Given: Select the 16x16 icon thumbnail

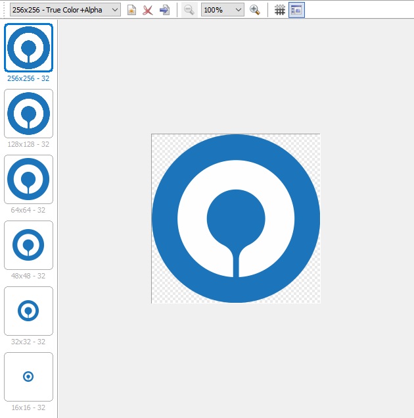Looking at the screenshot, I should point(28,377).
